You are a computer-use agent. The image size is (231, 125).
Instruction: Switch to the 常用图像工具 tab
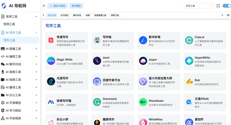click(100, 15)
